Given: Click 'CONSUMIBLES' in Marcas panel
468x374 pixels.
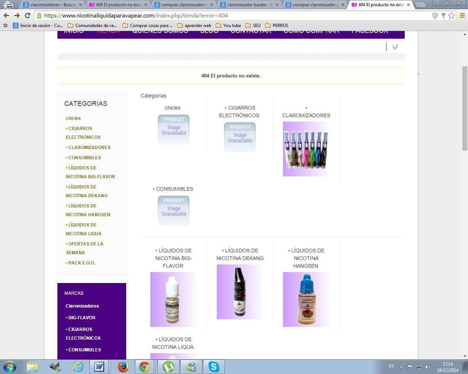Looking at the screenshot, I should pos(83,349).
